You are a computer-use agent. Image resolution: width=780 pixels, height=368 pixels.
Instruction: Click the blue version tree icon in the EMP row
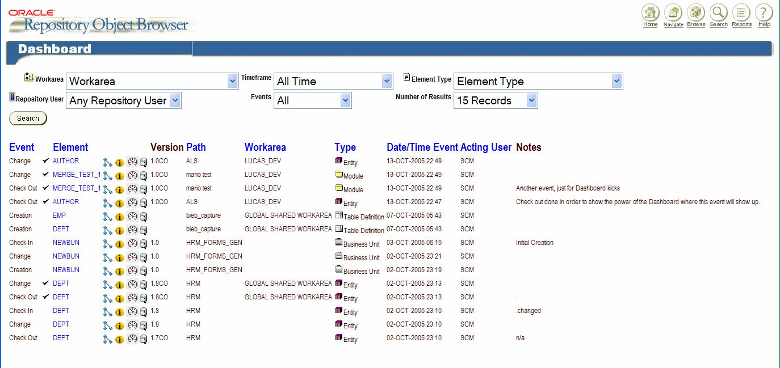pos(107,217)
